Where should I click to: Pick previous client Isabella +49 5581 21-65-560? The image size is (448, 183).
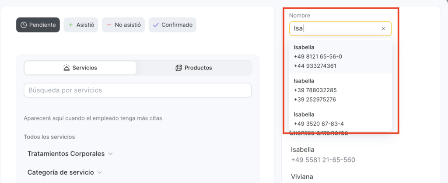coord(323,155)
